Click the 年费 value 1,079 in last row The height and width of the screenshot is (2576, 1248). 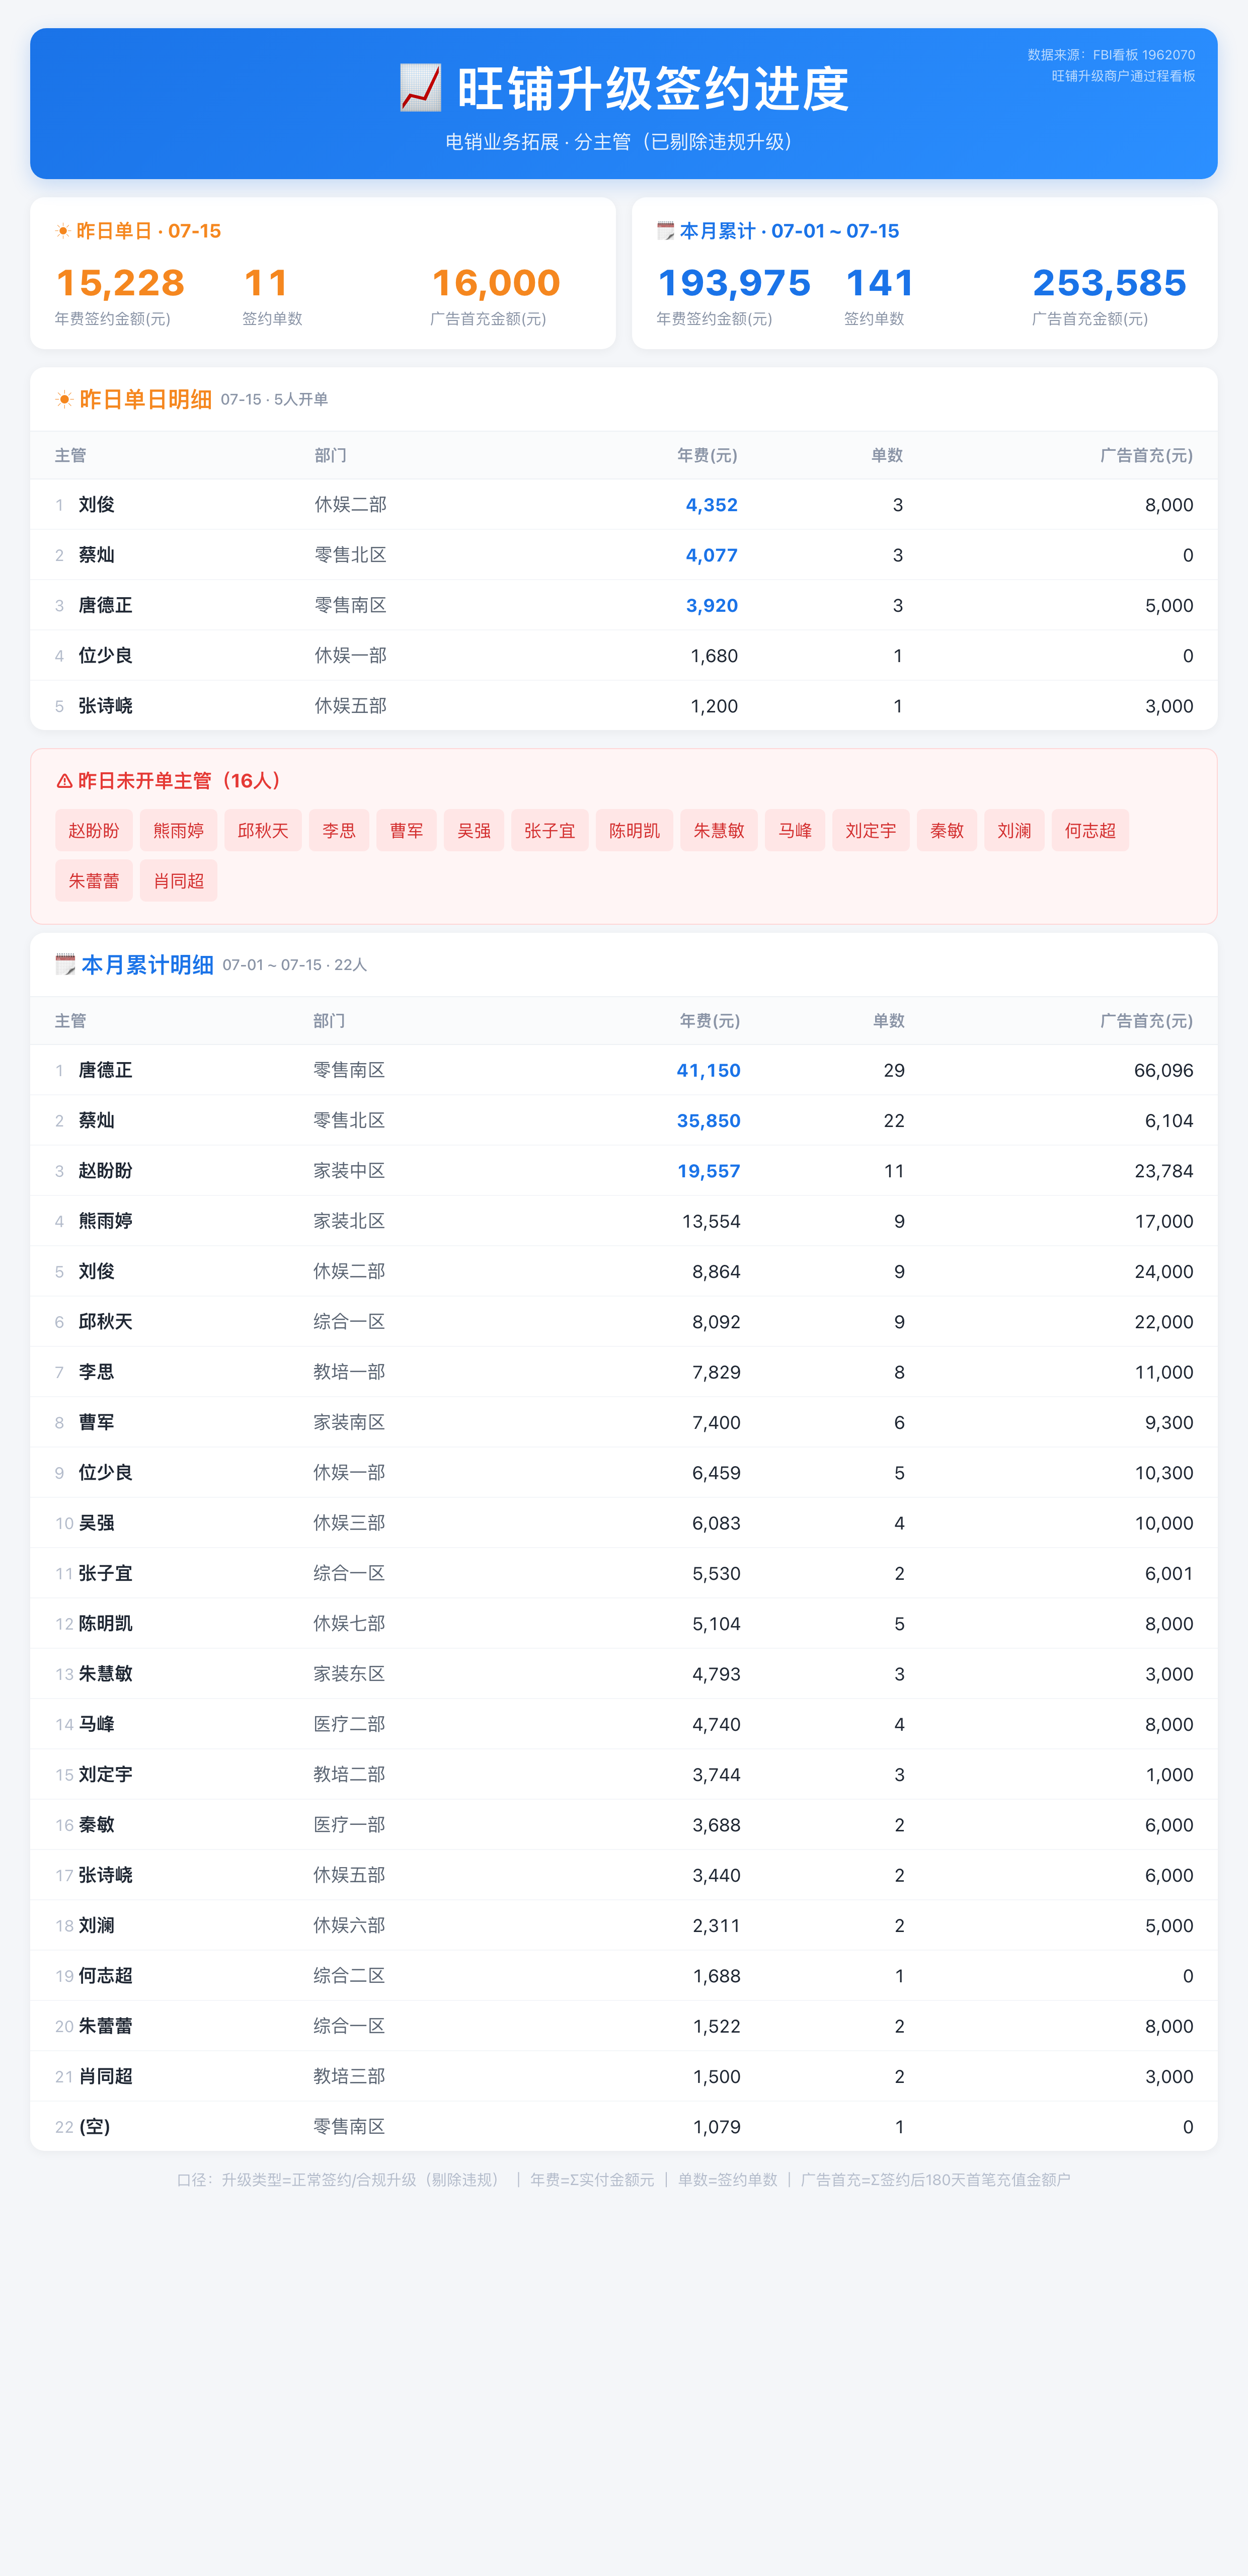[x=716, y=2127]
